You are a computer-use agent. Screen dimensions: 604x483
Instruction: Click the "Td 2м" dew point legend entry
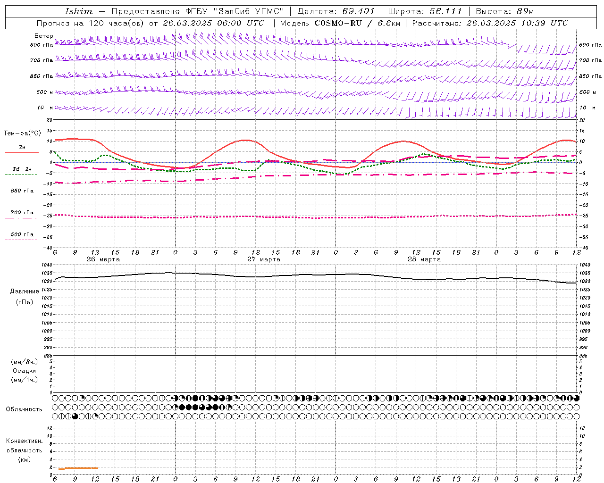(x=22, y=168)
